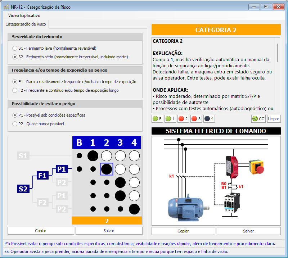Select category 3 red circle button

(x=196, y=119)
